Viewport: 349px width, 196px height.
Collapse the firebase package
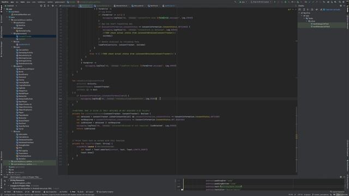point(12,28)
